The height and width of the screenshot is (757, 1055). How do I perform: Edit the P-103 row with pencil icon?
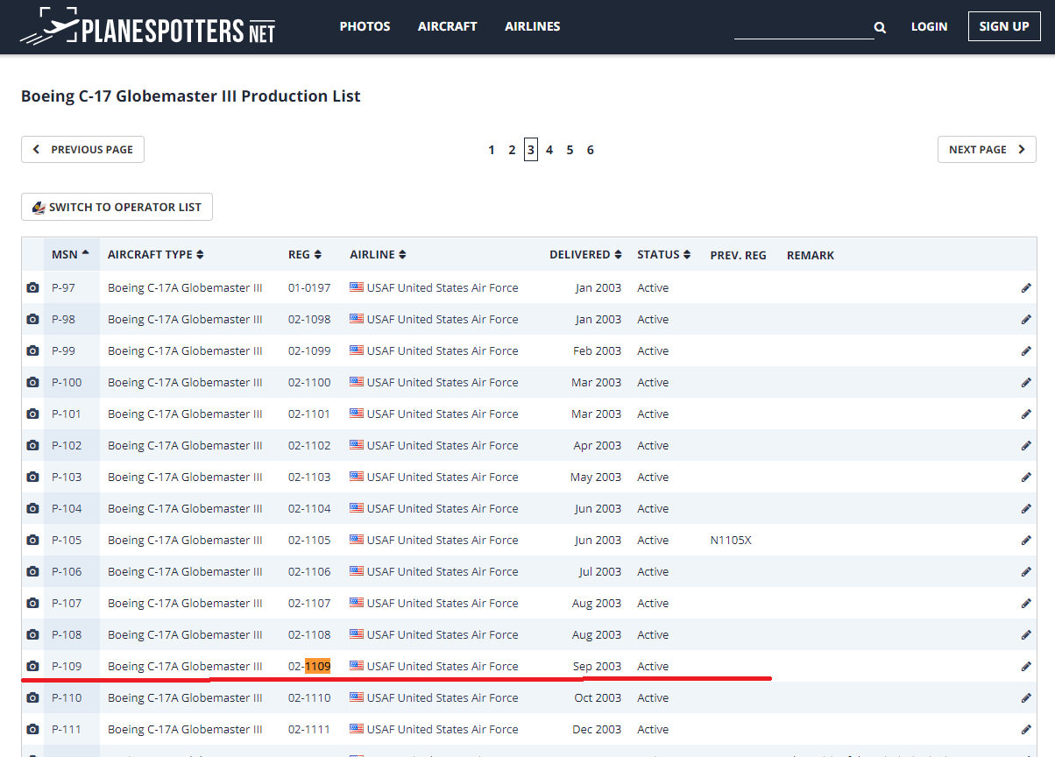[1026, 477]
